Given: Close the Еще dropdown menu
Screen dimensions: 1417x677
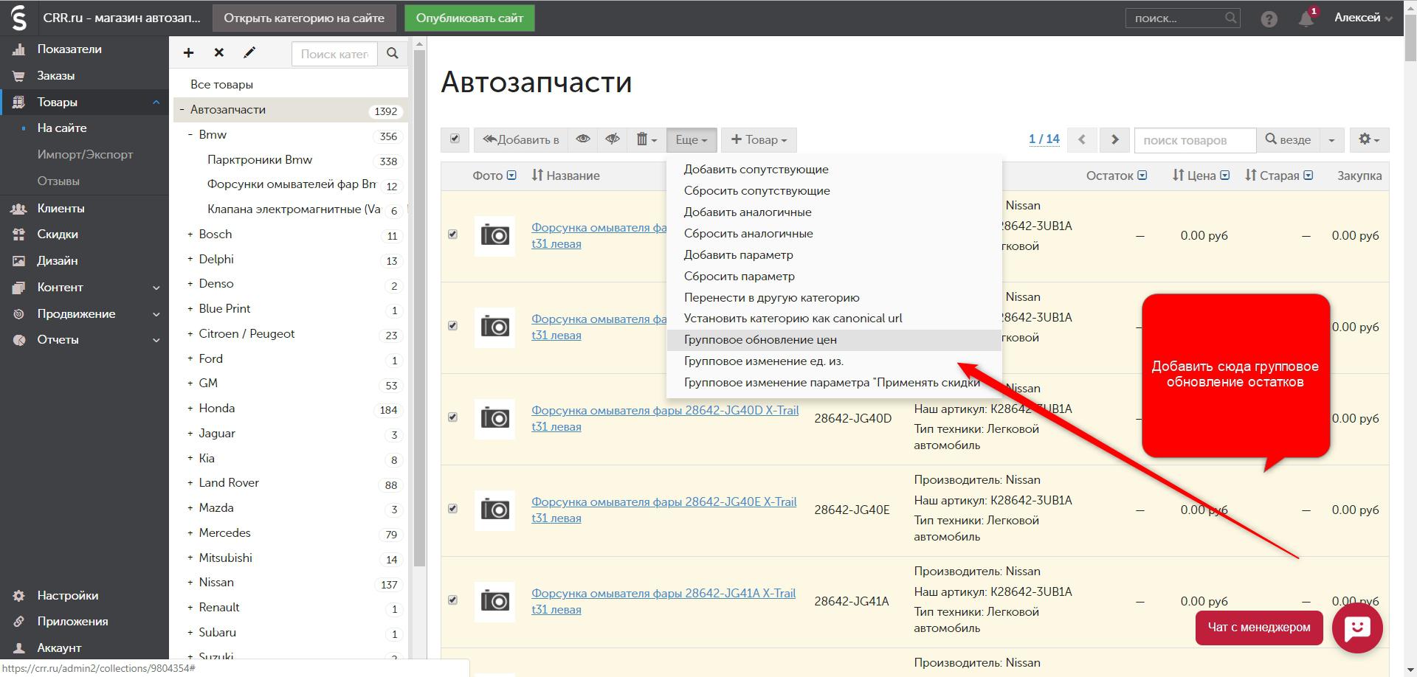Looking at the screenshot, I should tap(692, 139).
